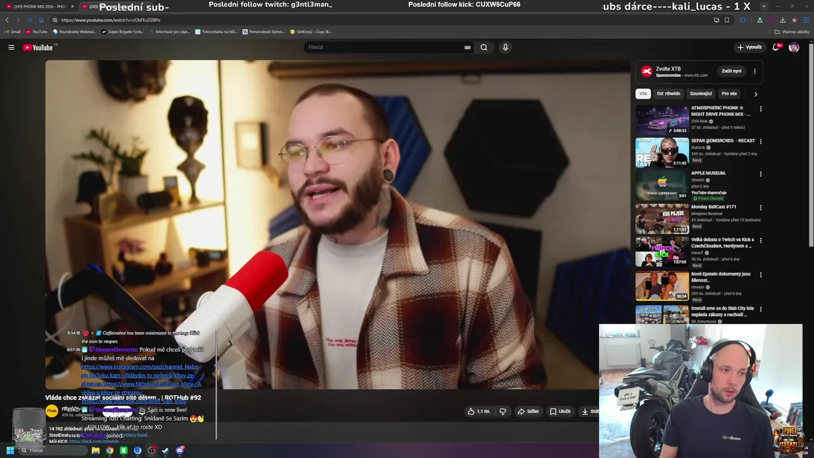
Task: Open the green flask labs icon
Action: pyautogui.click(x=759, y=20)
